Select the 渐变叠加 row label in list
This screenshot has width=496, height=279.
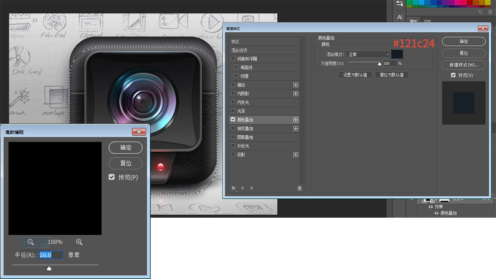(x=245, y=128)
